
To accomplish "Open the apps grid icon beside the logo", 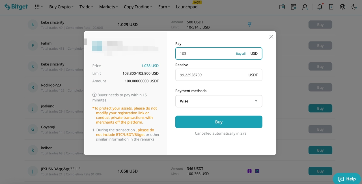I will pos(37,6).
